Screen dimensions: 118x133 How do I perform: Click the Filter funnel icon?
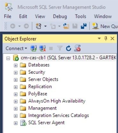pyautogui.click(x=60, y=48)
